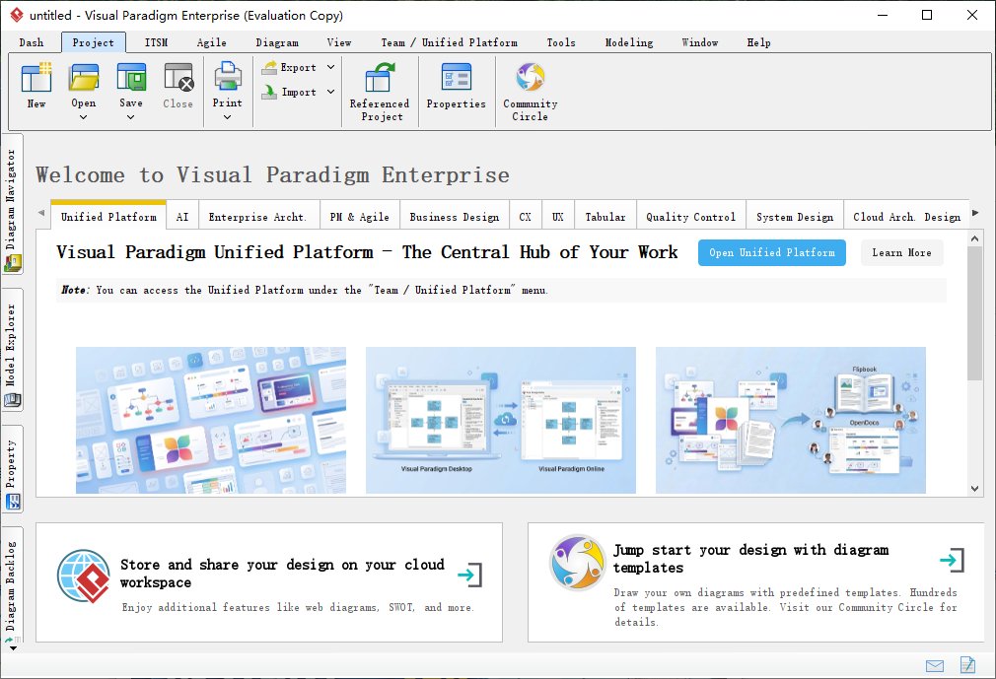Open the View ribbon tab

339,42
